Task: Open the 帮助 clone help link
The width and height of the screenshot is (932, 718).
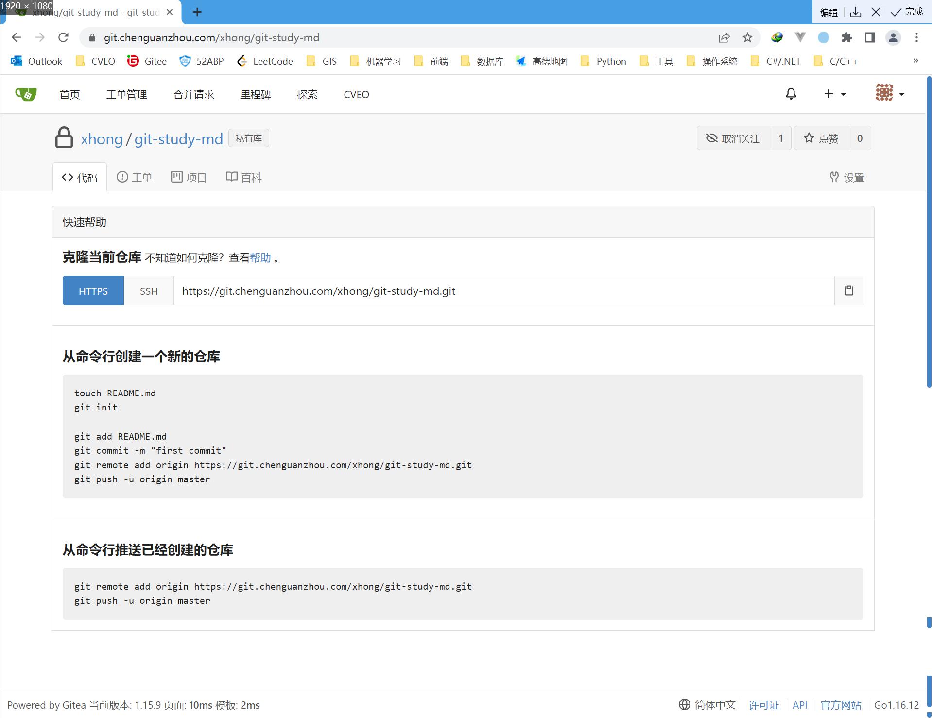Action: click(260, 258)
